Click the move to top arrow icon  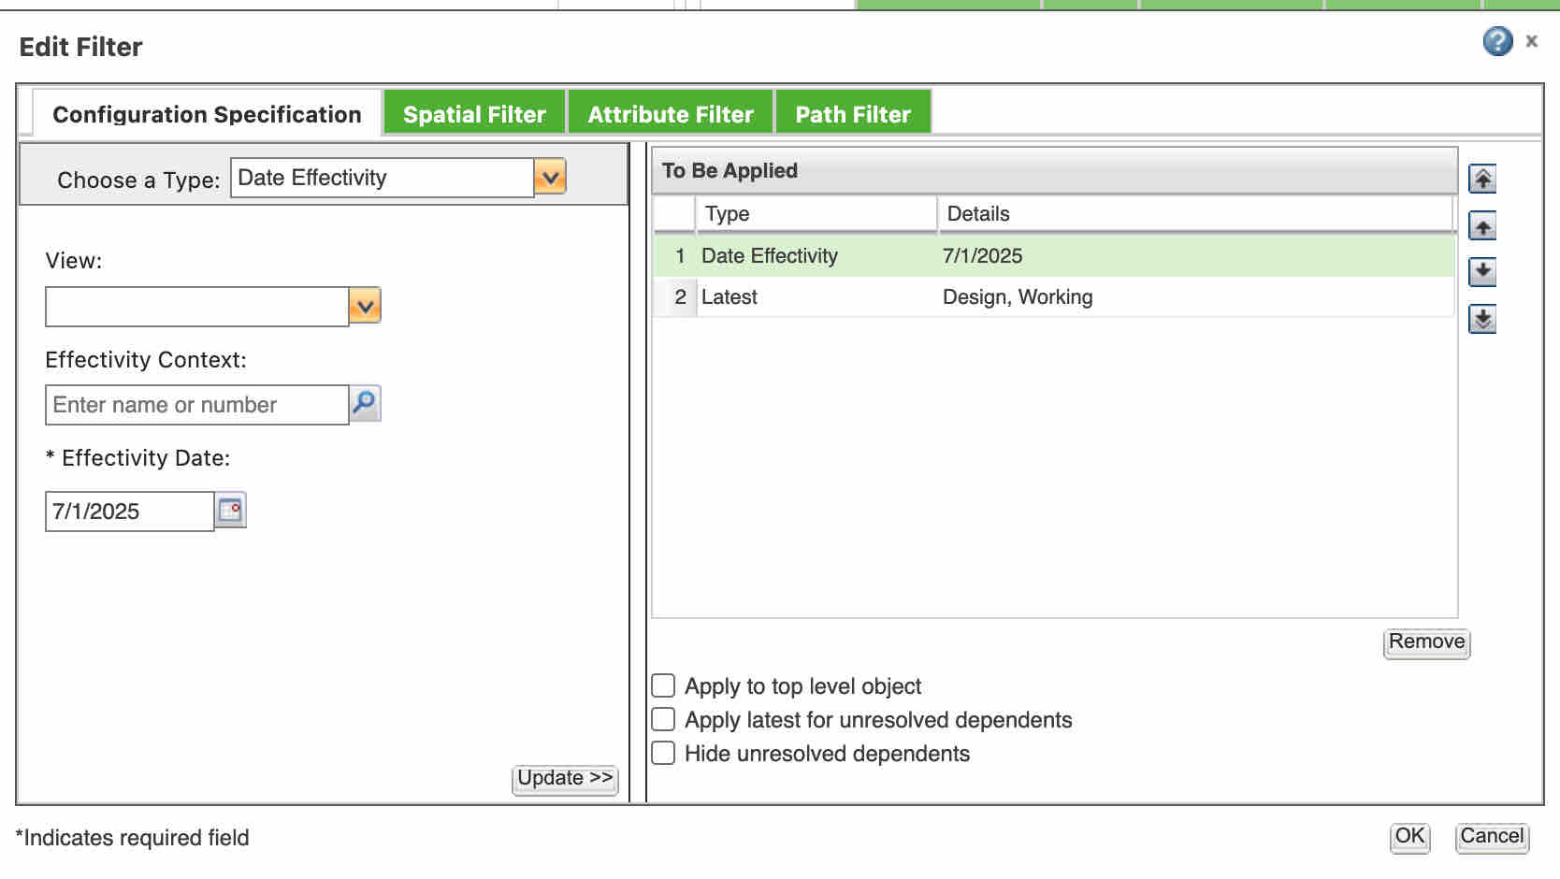pyautogui.click(x=1482, y=179)
